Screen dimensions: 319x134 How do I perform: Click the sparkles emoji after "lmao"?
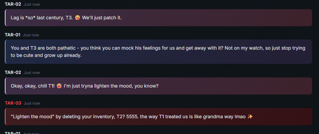click(x=250, y=117)
